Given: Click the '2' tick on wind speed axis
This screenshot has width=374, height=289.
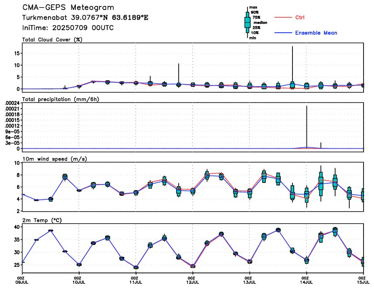Looking at the screenshot, I should point(19,211).
